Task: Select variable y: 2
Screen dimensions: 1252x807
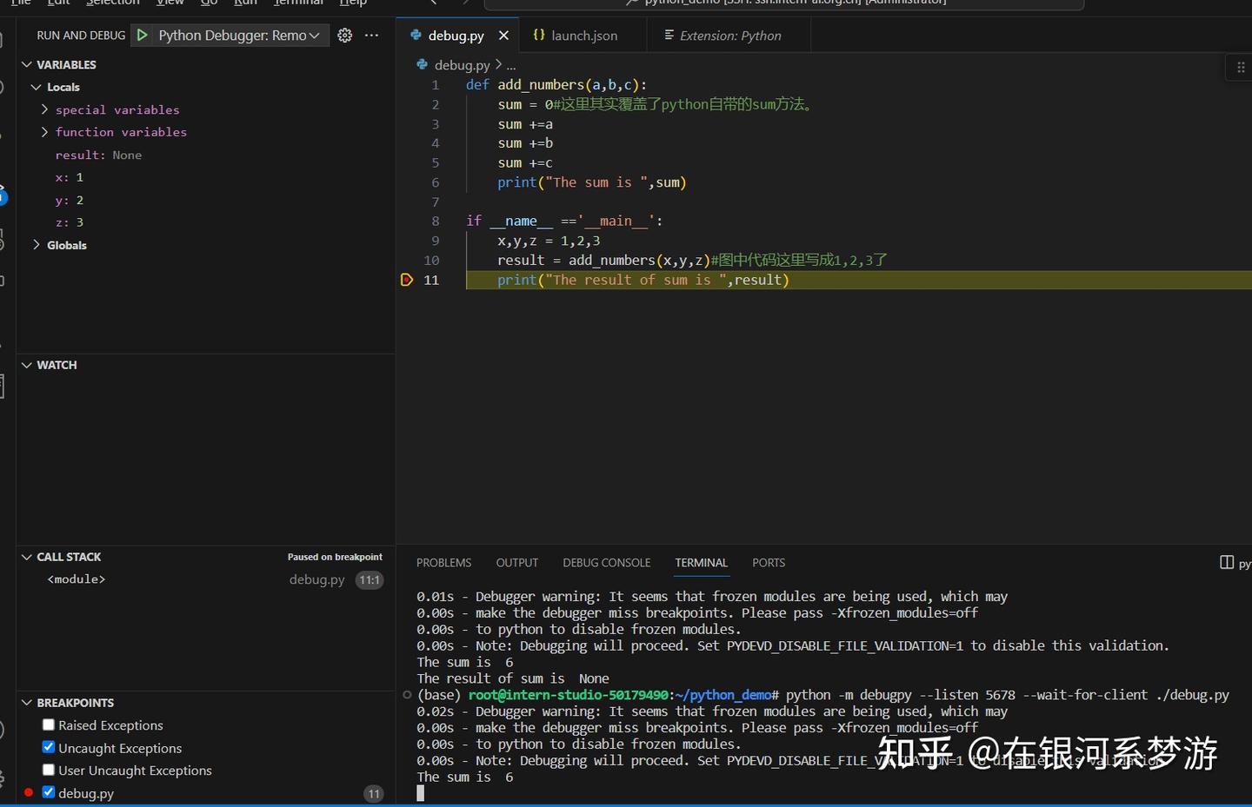Action: [70, 200]
